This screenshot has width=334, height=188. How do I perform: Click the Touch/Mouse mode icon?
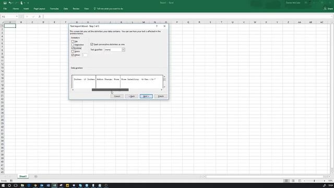tap(21, 3)
